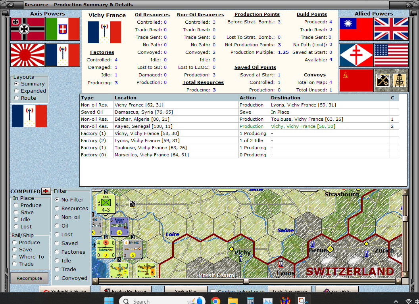The width and height of the screenshot is (419, 304).
Task: Select the V Inf 4-3 corps counter on the map
Action: pyautogui.click(x=106, y=204)
